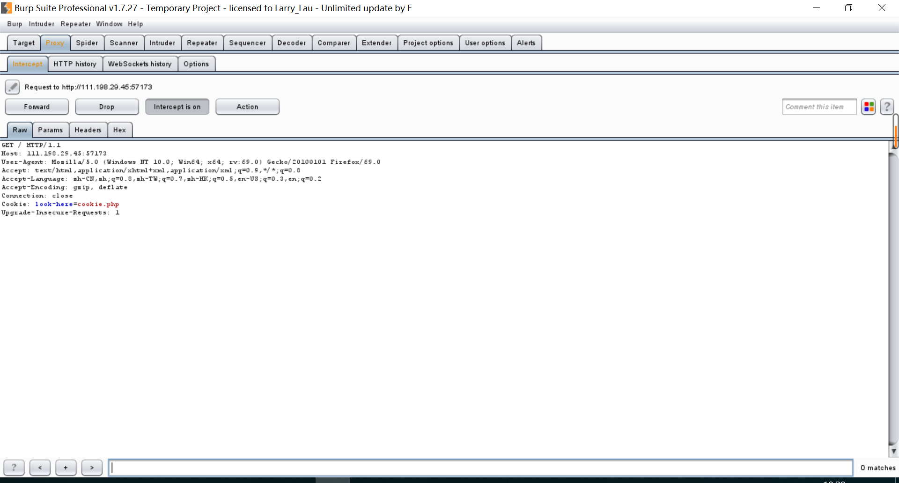Click the Accept-Language header line

162,179
